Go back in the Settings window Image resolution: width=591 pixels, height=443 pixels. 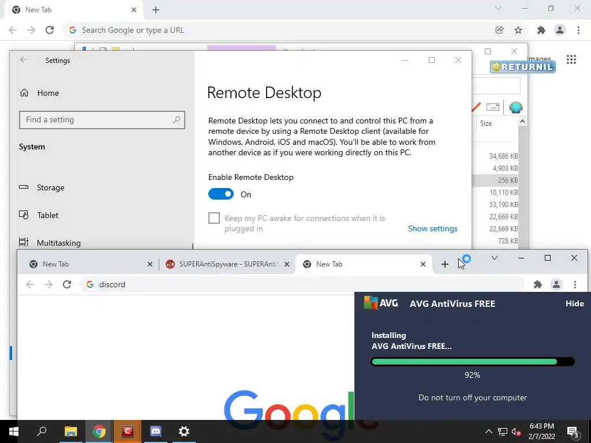tap(24, 60)
